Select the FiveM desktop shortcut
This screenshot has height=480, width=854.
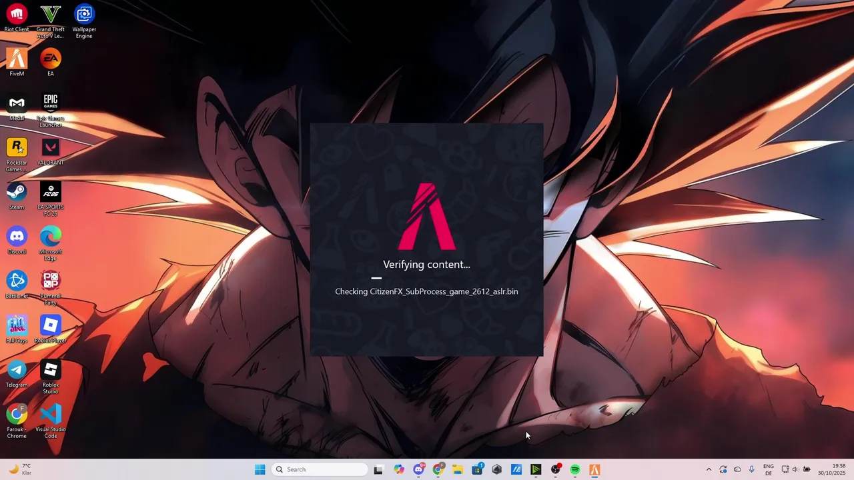[17, 63]
